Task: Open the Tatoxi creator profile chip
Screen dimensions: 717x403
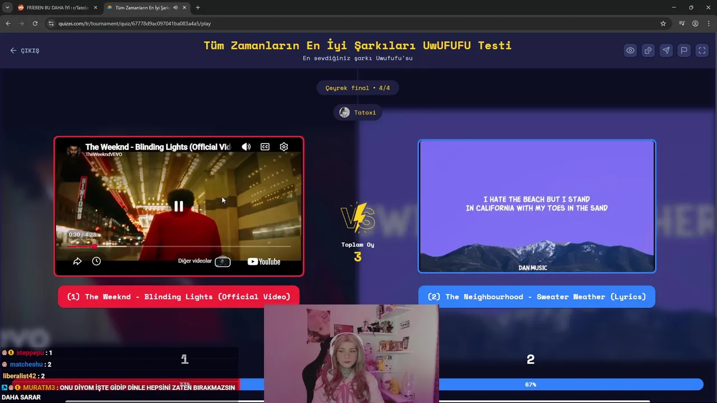Action: 358,113
